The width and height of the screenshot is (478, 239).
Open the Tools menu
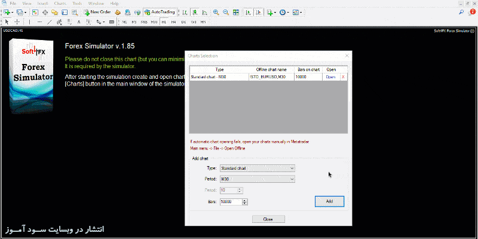[x=77, y=4]
